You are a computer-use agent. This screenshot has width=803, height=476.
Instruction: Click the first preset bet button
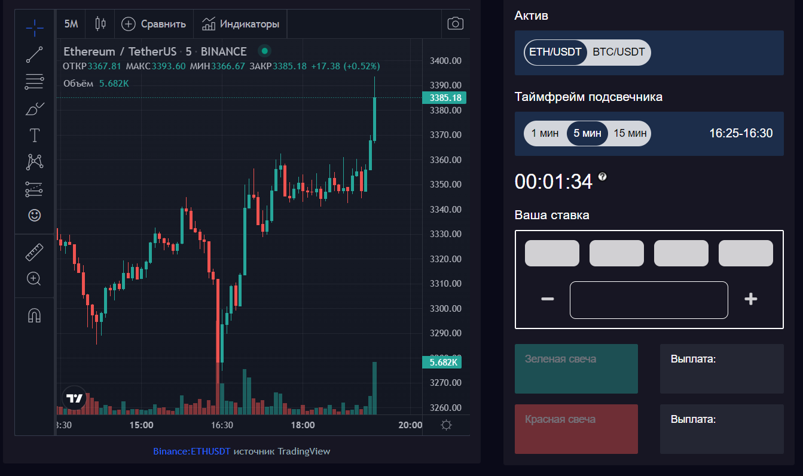(552, 253)
